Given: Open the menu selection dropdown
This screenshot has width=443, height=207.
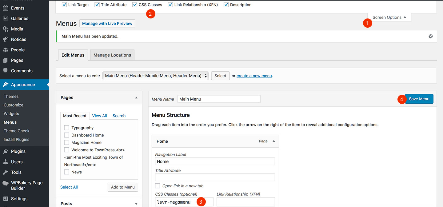Looking at the screenshot, I should tap(156, 76).
